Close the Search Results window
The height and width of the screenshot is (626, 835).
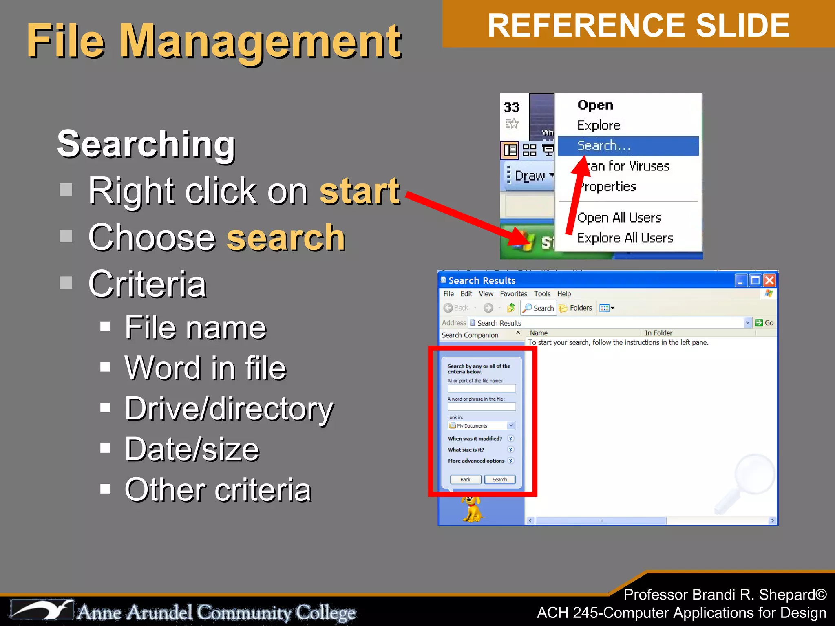tap(769, 280)
